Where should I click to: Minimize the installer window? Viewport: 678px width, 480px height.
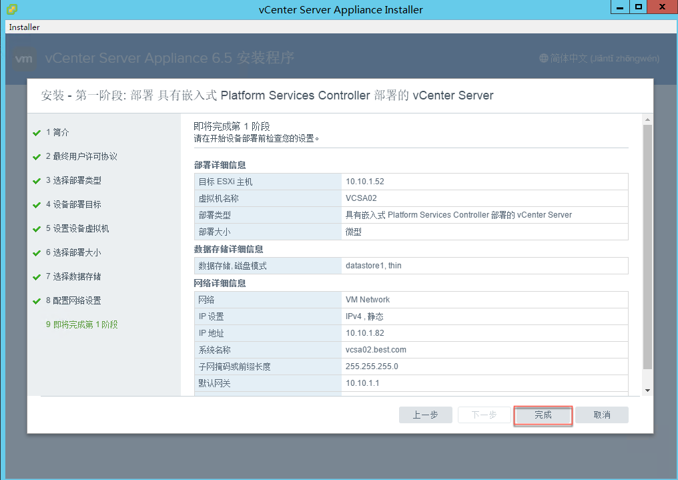tap(620, 7)
